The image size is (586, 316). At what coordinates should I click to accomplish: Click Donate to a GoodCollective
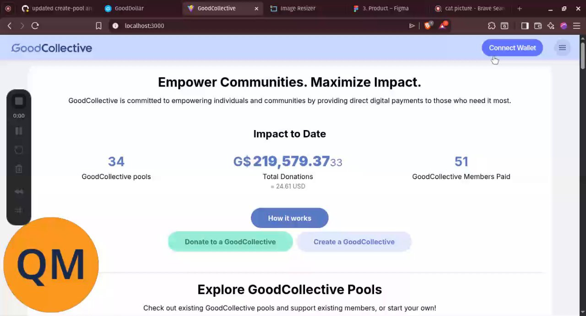pos(230,242)
